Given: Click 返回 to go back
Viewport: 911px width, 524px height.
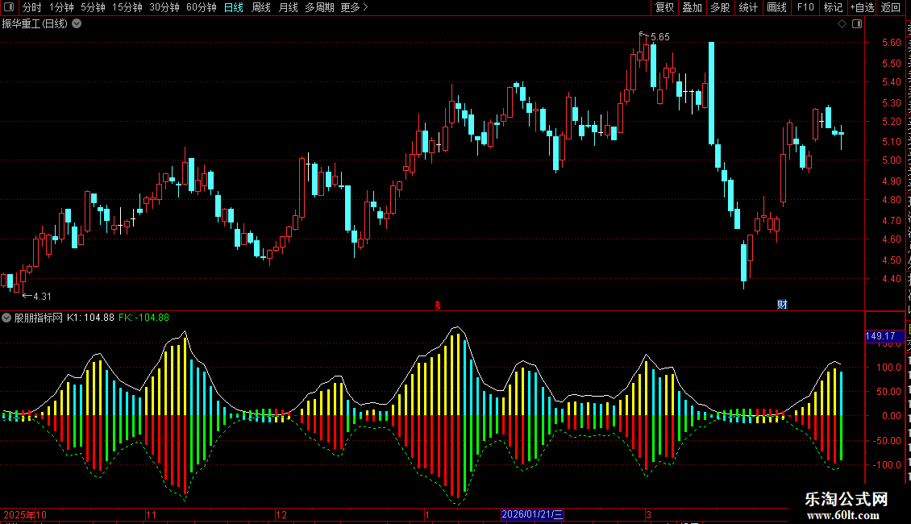Looking at the screenshot, I should tap(891, 7).
